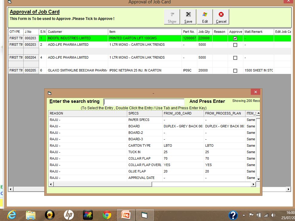
Task: Click the search popup's title bar icon
Action: (x=49, y=93)
